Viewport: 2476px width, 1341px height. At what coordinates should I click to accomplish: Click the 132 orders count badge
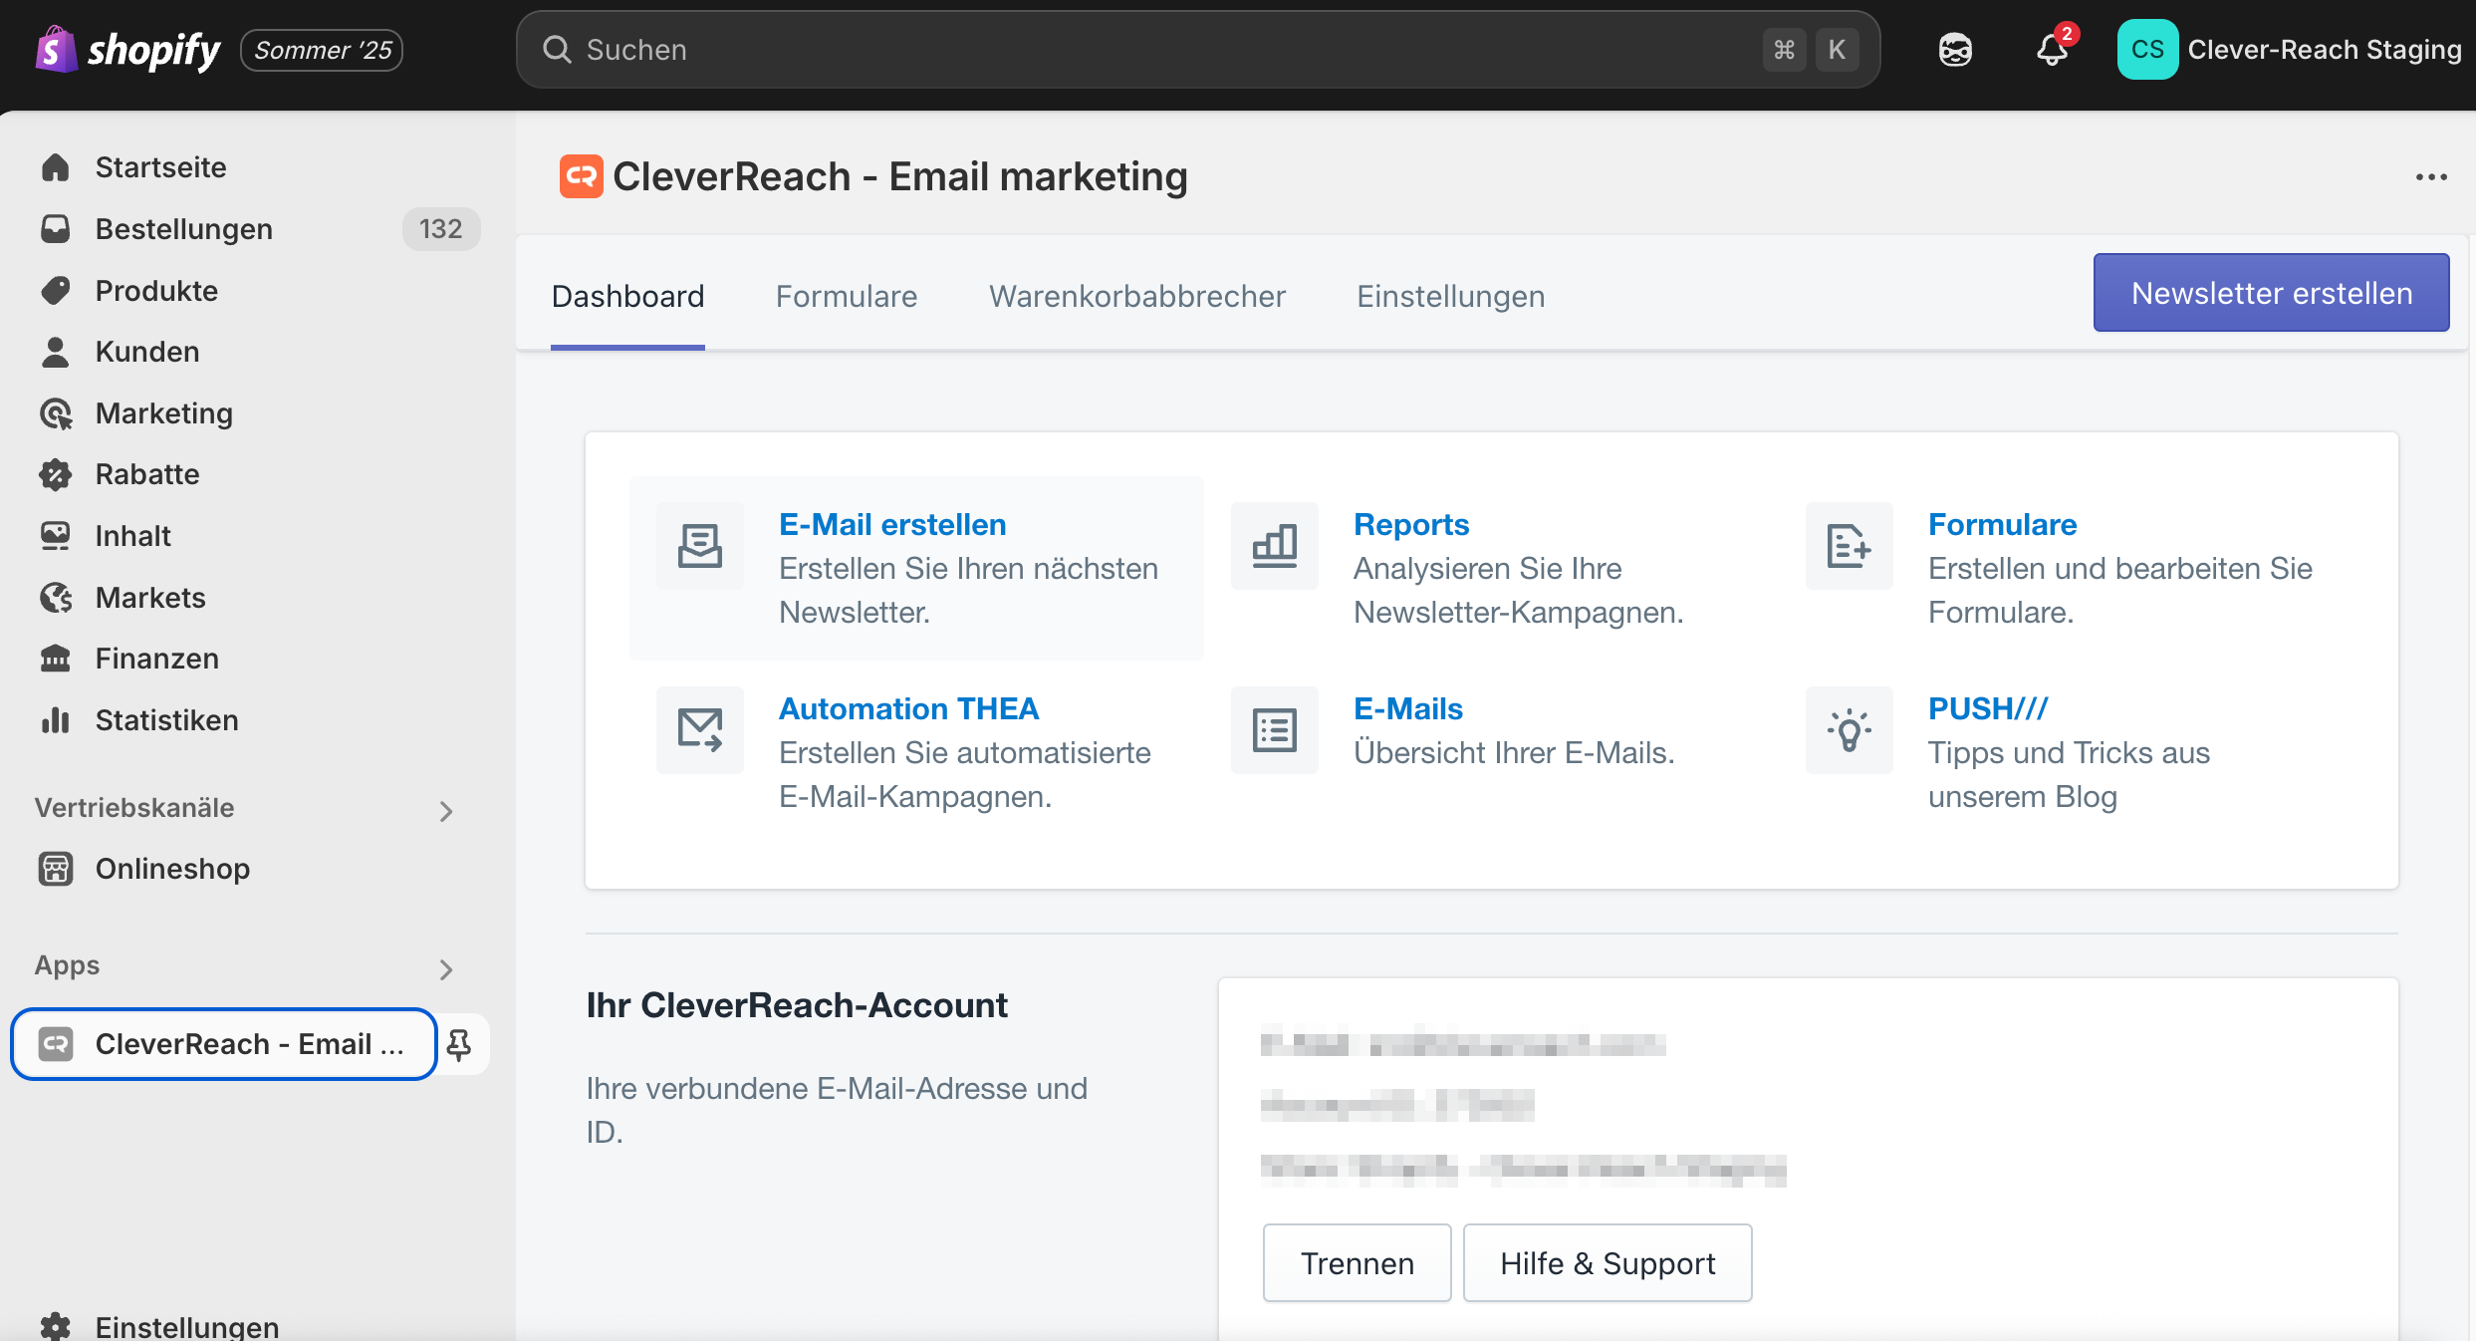pyautogui.click(x=440, y=229)
